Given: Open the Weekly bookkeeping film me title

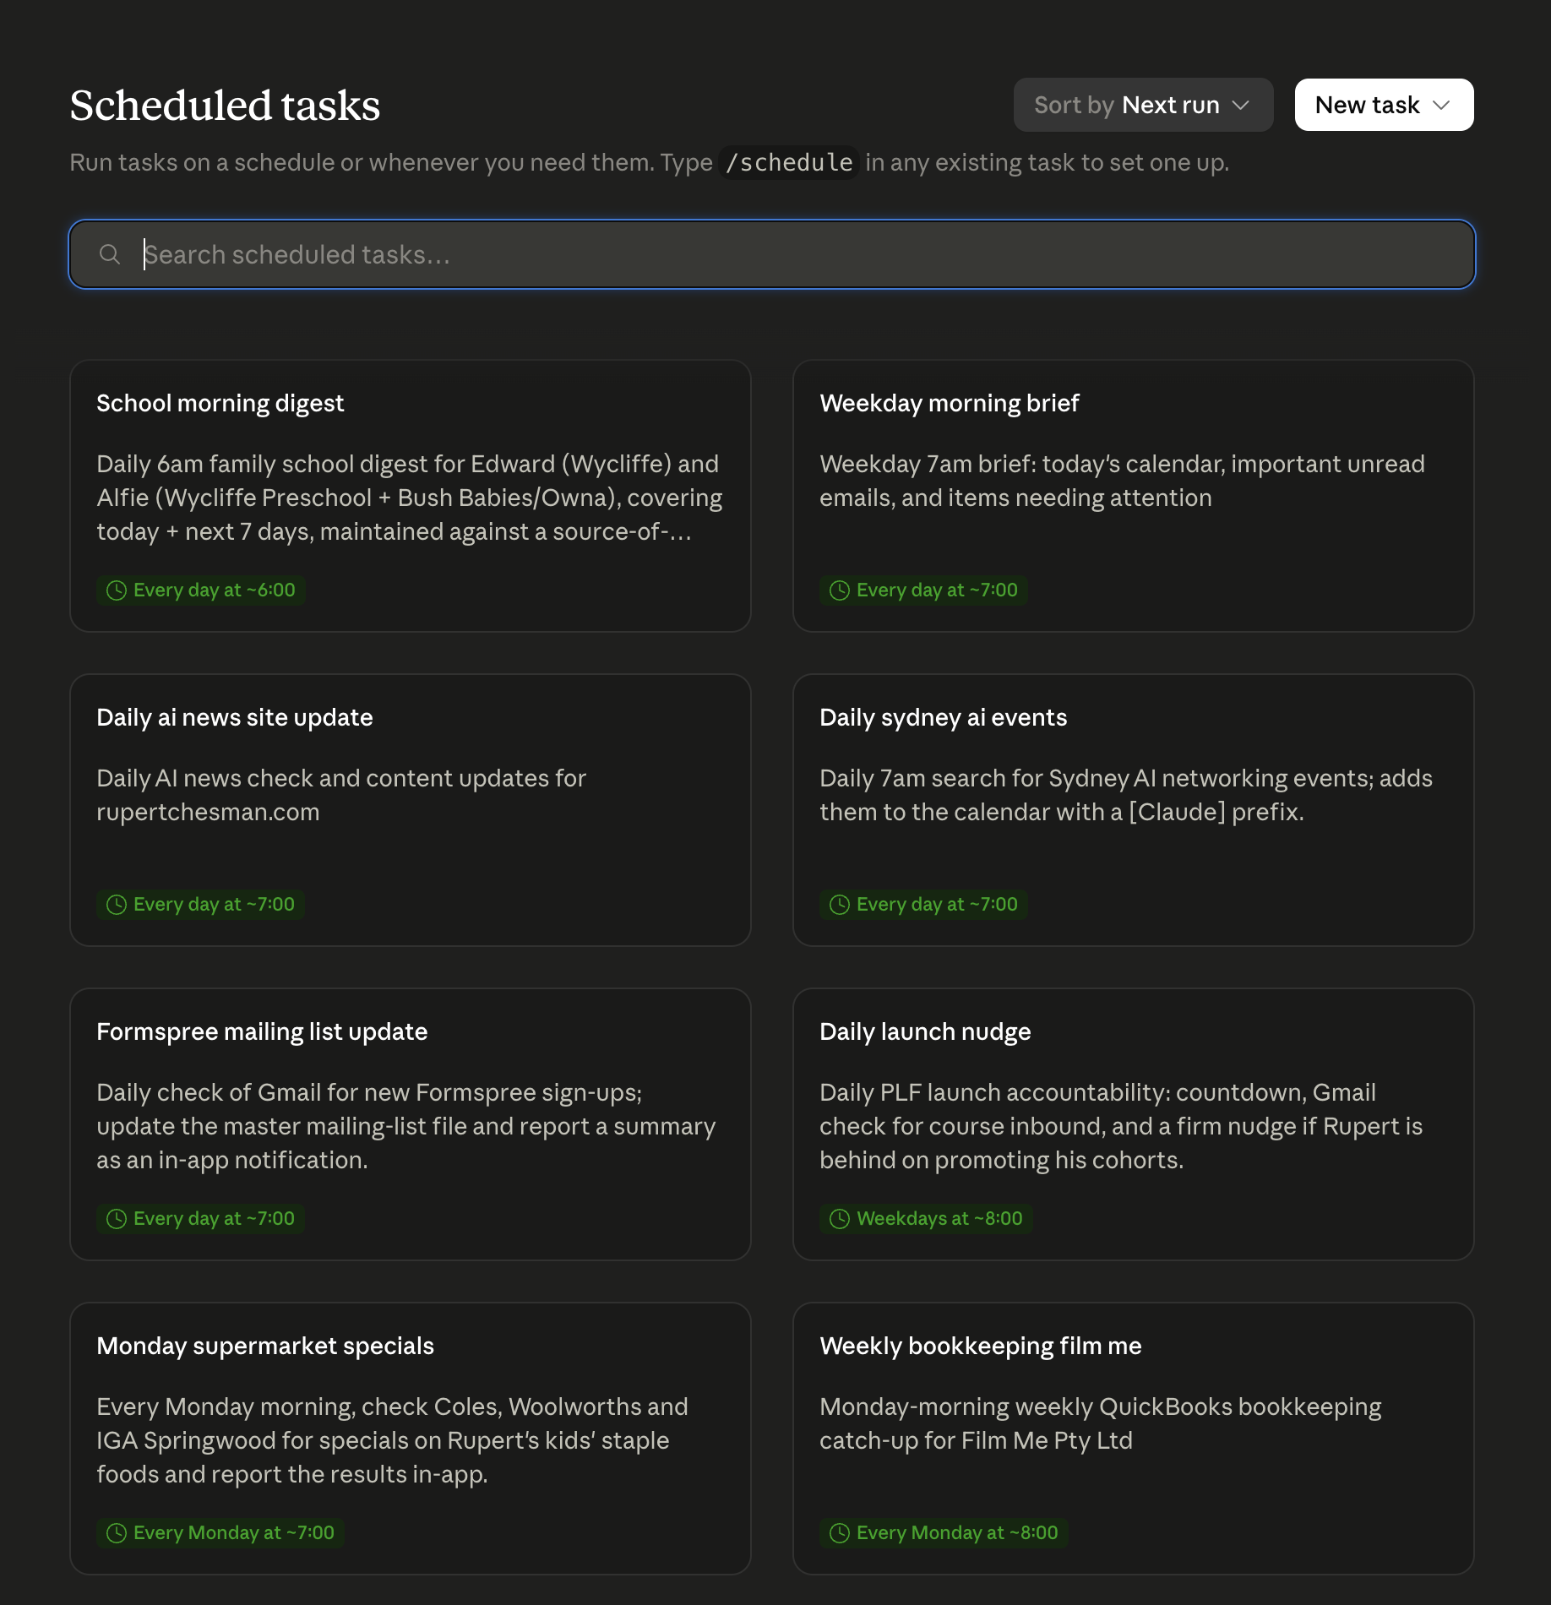Looking at the screenshot, I should 980,1346.
